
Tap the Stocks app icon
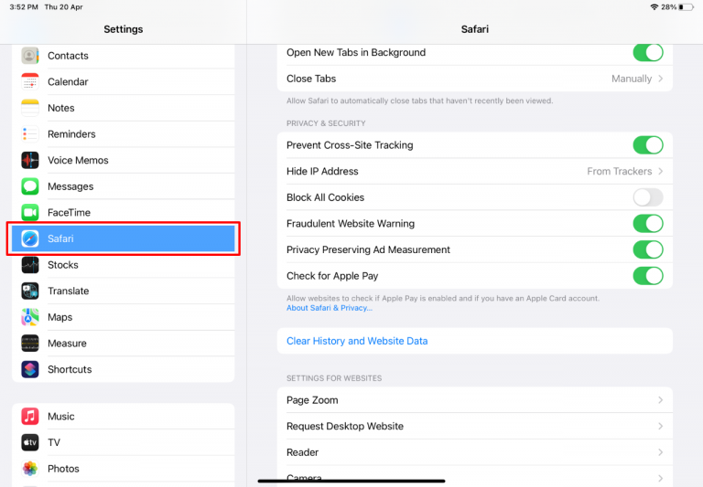tap(30, 265)
